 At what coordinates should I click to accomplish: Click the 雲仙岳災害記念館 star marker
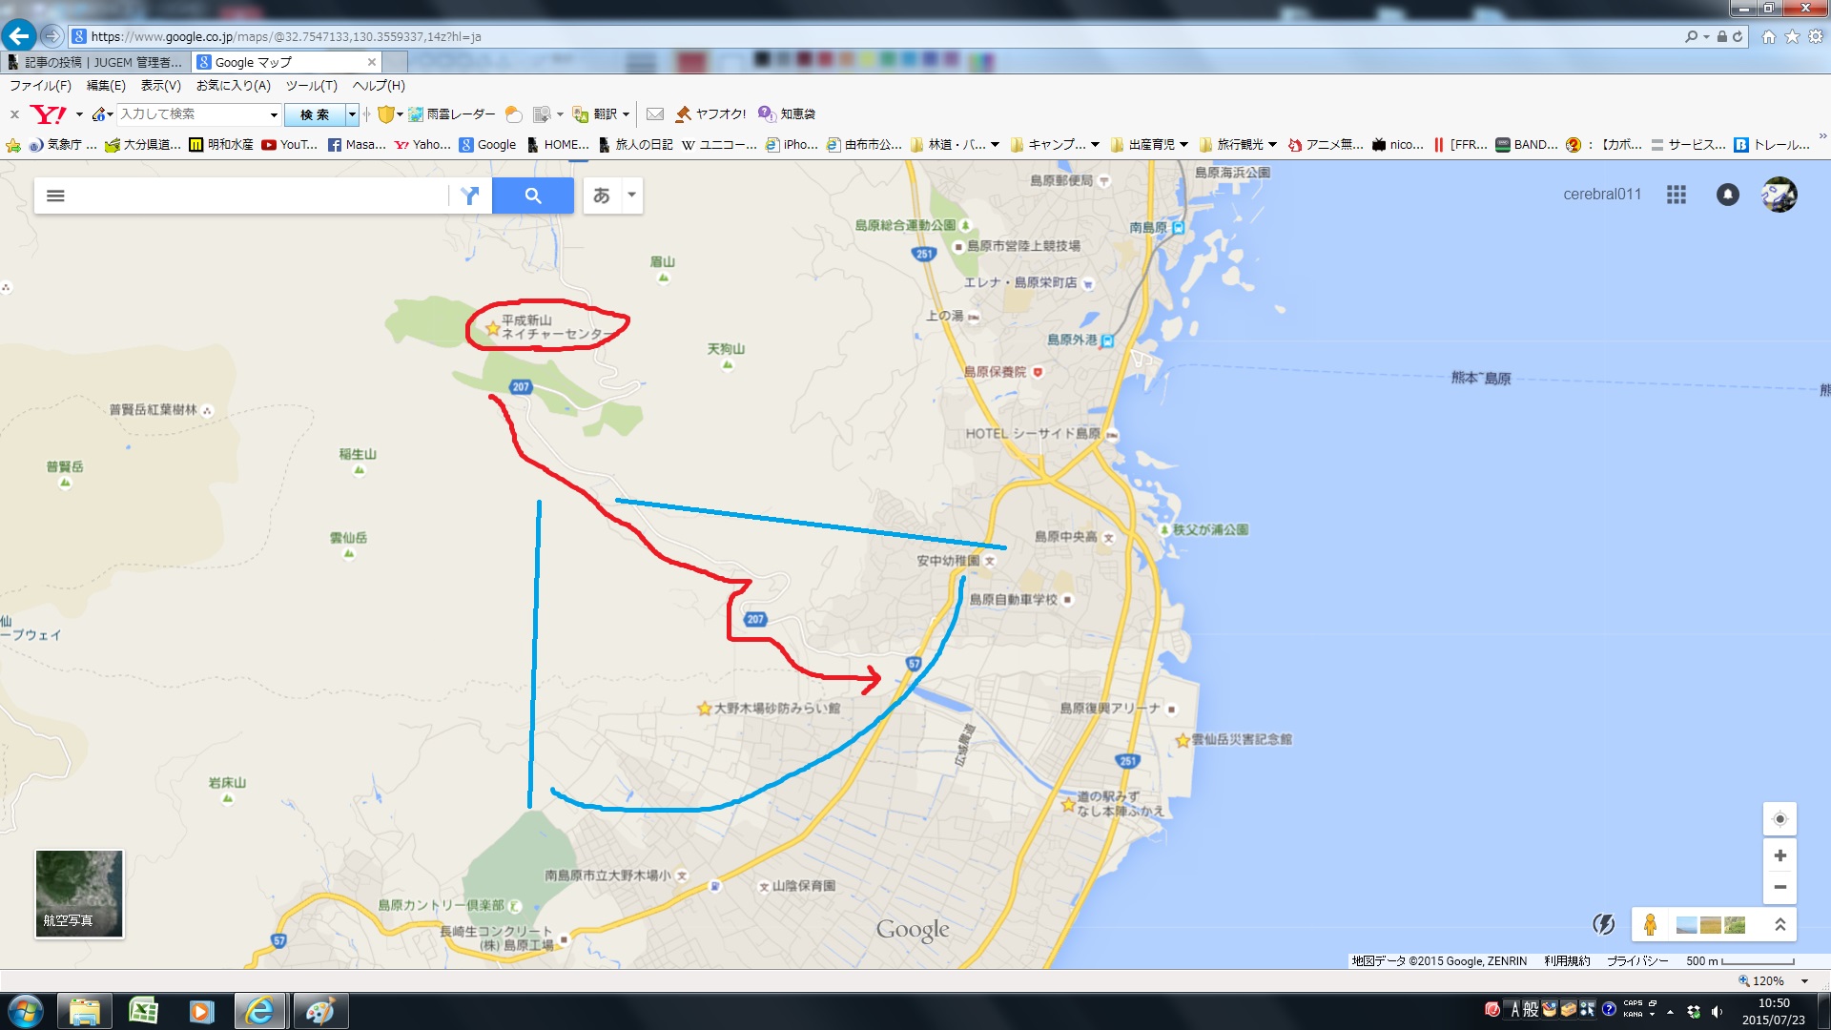1183,740
